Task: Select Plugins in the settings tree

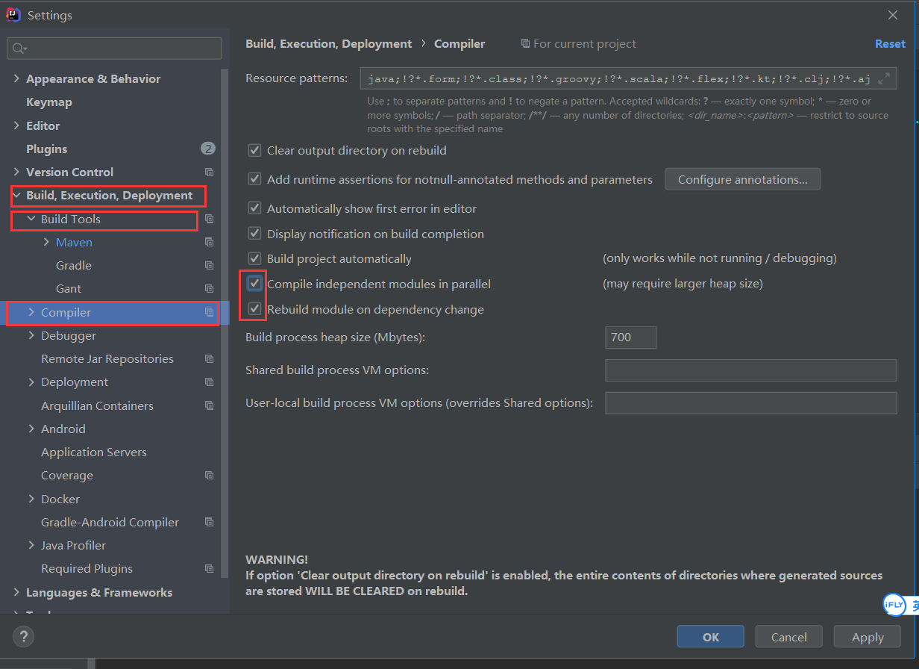Action: pyautogui.click(x=46, y=149)
